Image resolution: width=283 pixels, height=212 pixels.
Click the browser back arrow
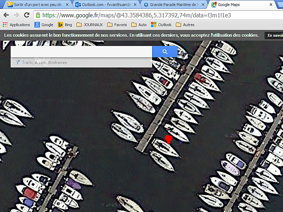(6, 15)
